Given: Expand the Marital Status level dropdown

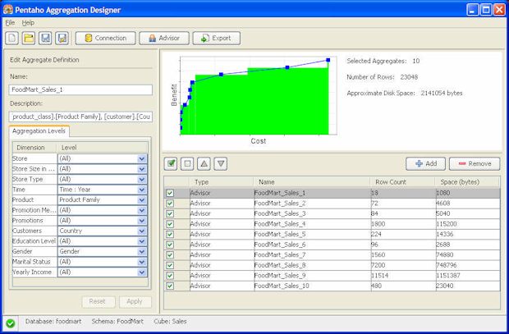Looking at the screenshot, I should coord(141,262).
